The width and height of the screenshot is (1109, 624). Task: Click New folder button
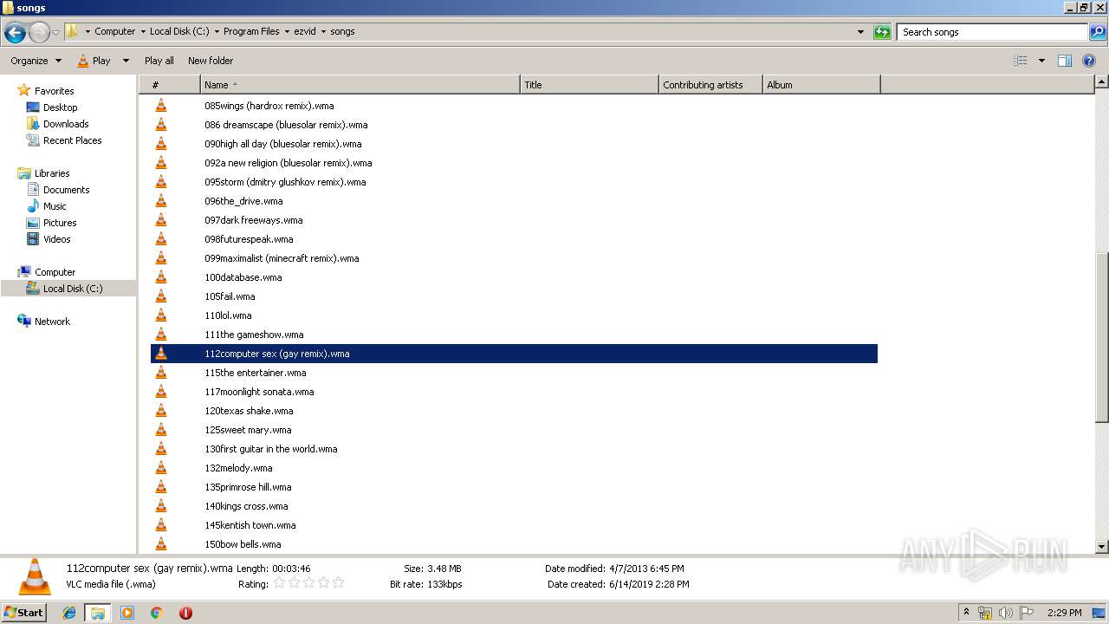pyautogui.click(x=211, y=61)
